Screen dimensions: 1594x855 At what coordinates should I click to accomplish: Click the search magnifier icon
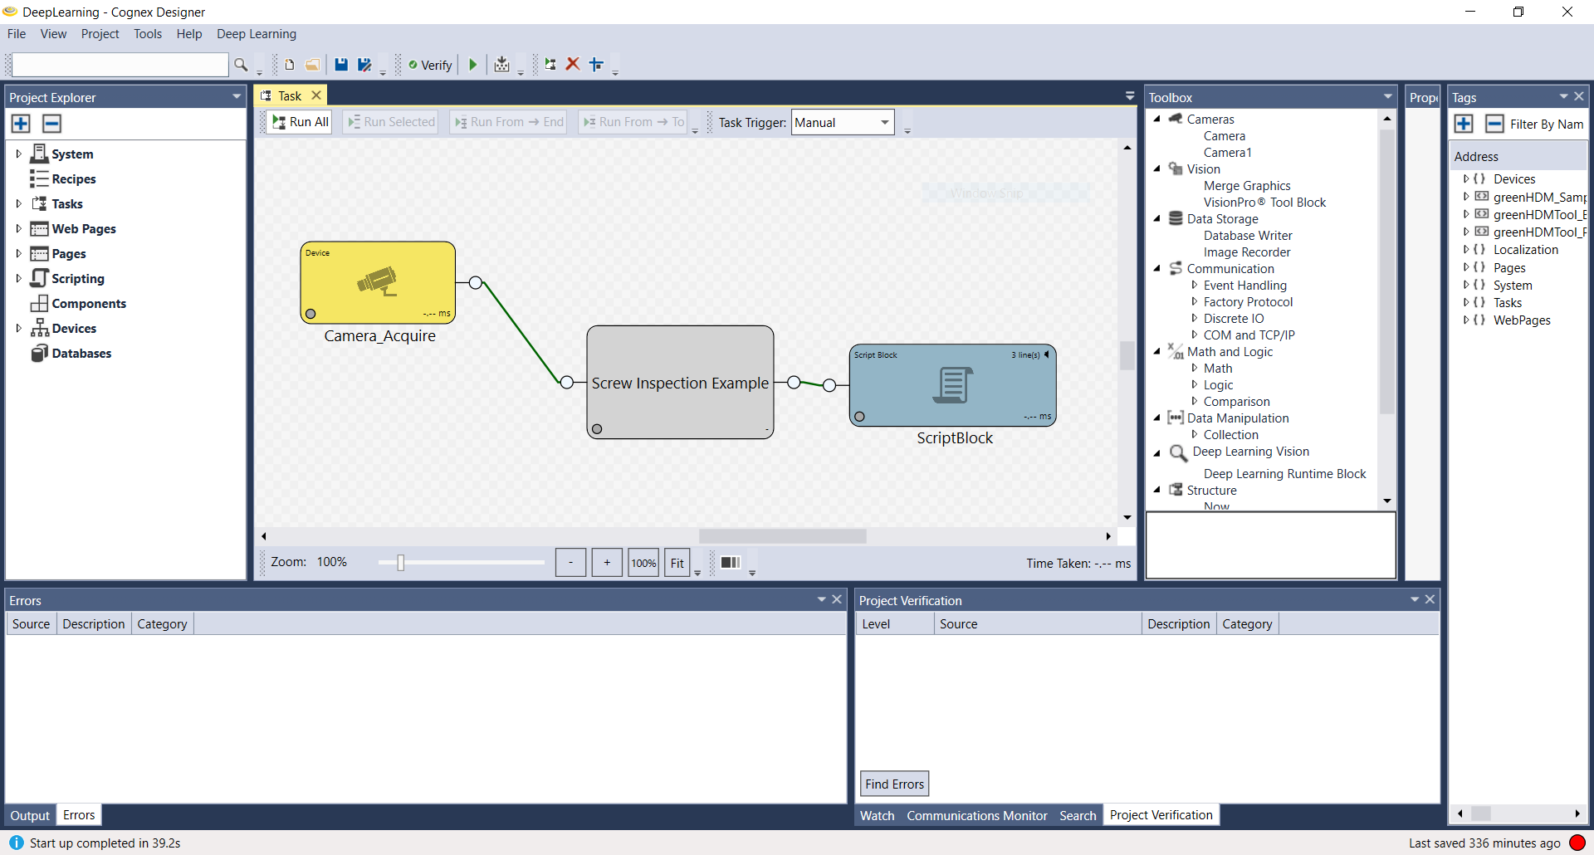tap(241, 65)
